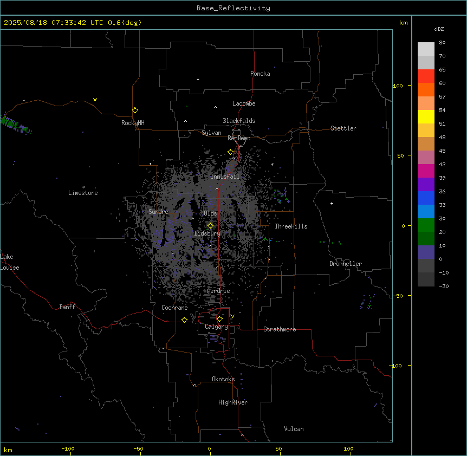Click the asterisk marker above Limestone
Viewport: 467px width, 456px height.
pos(83,187)
